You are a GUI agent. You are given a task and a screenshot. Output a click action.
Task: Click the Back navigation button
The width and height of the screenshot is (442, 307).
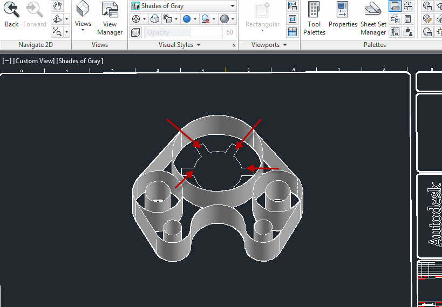click(11, 15)
